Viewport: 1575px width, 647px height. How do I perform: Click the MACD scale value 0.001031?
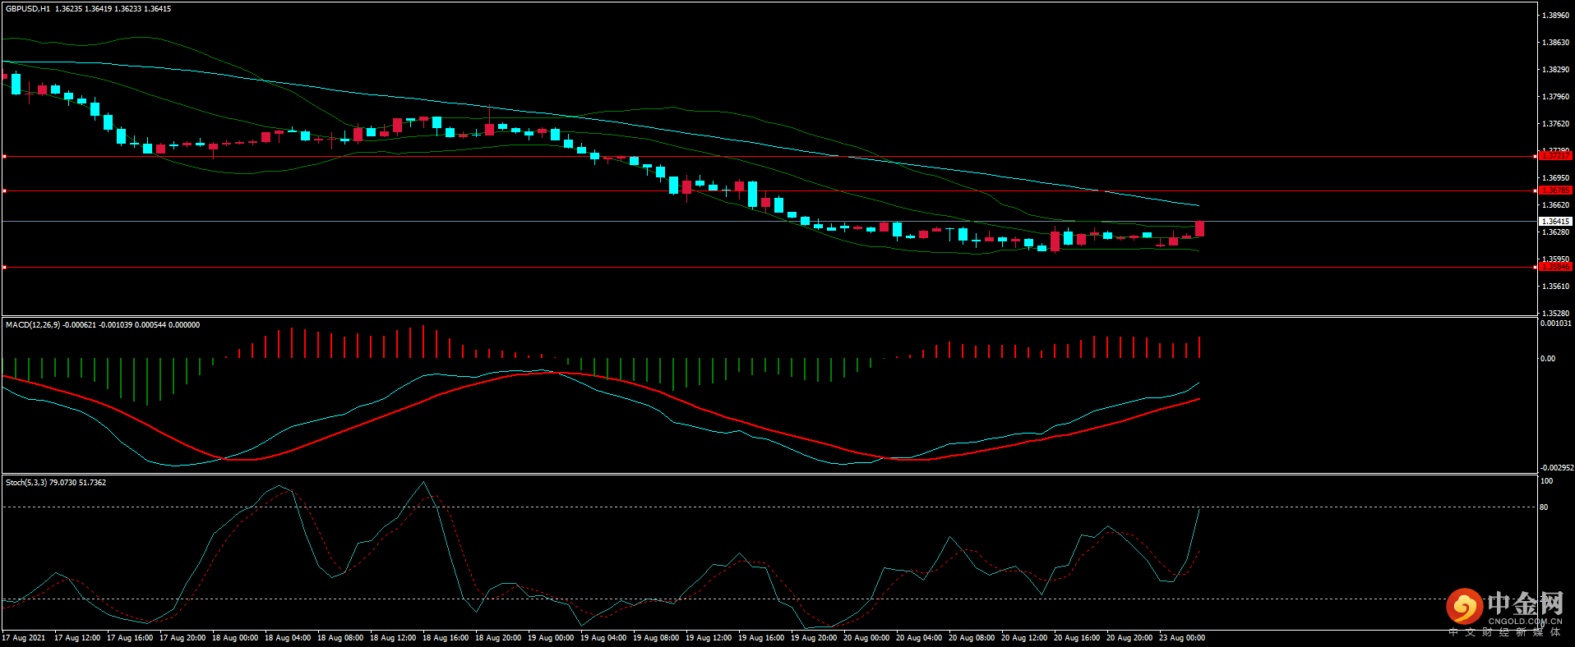click(1556, 323)
